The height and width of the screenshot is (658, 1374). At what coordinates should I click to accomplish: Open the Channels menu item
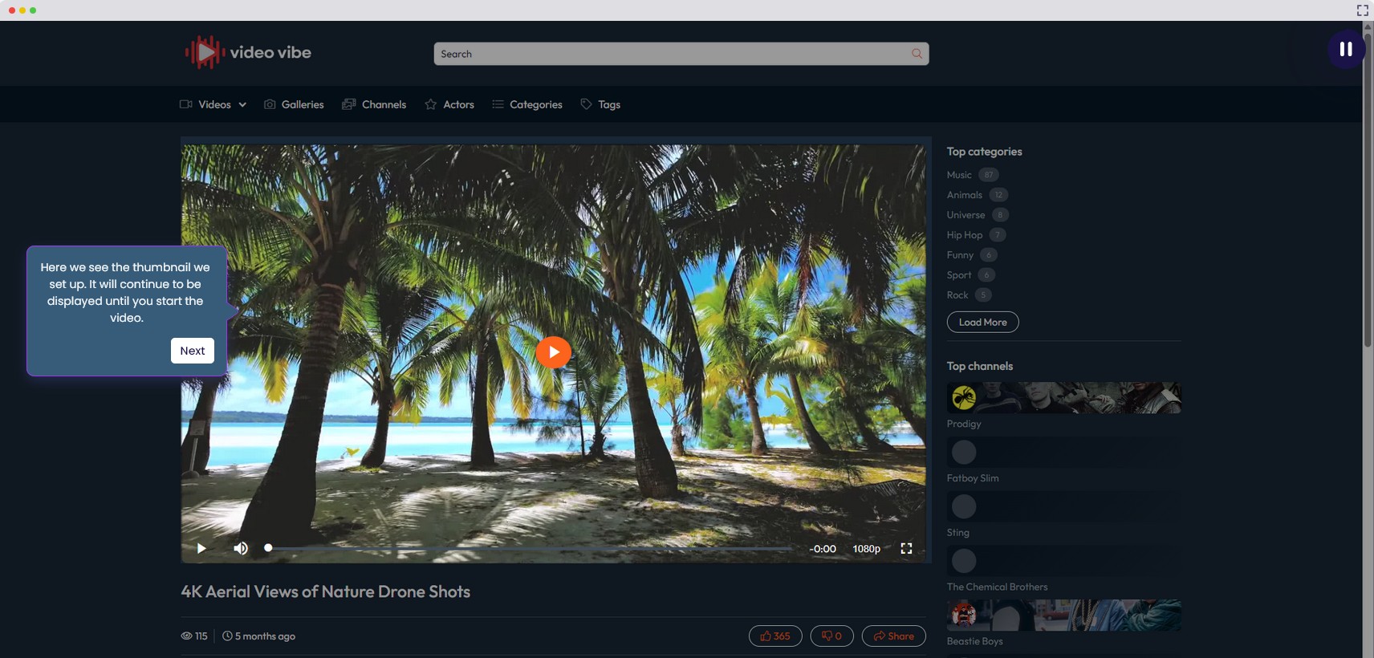pyautogui.click(x=374, y=105)
